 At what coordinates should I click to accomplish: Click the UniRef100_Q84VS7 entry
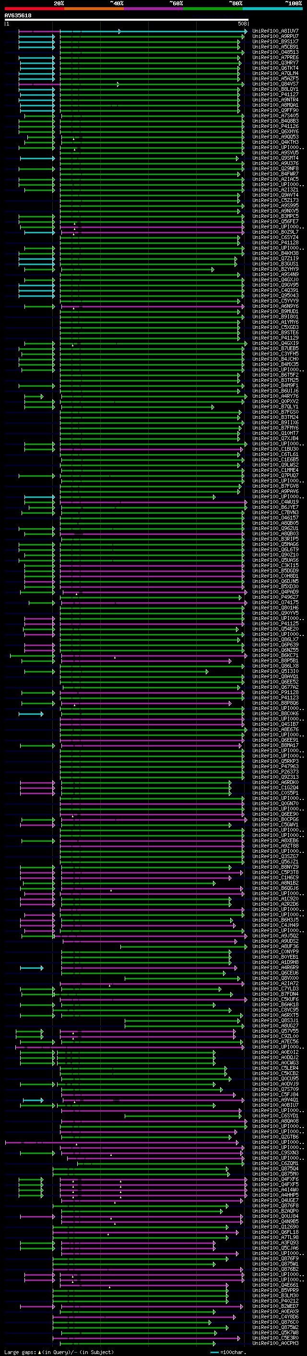point(275,84)
